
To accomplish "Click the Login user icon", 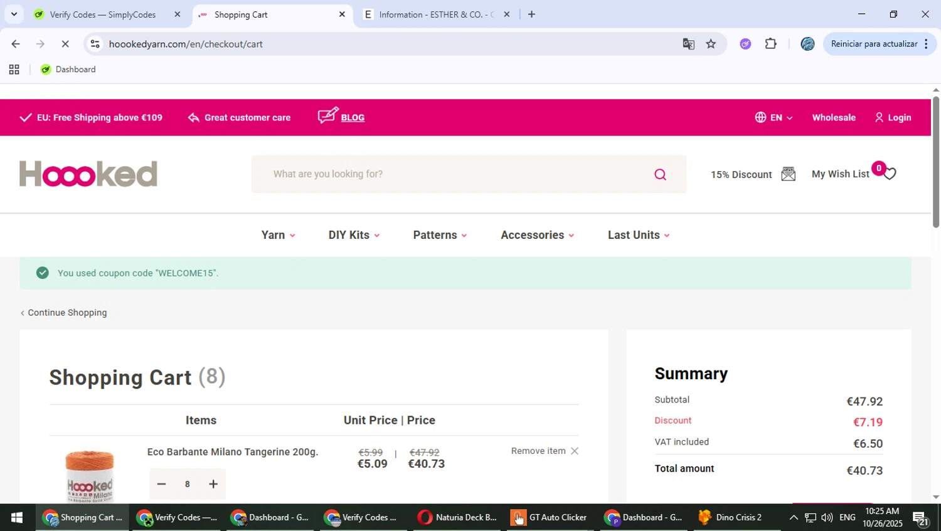I will [879, 117].
